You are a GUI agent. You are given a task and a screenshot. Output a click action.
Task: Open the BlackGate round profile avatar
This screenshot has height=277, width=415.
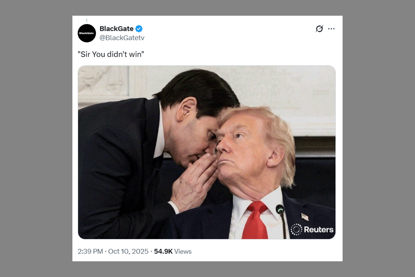[x=87, y=33]
